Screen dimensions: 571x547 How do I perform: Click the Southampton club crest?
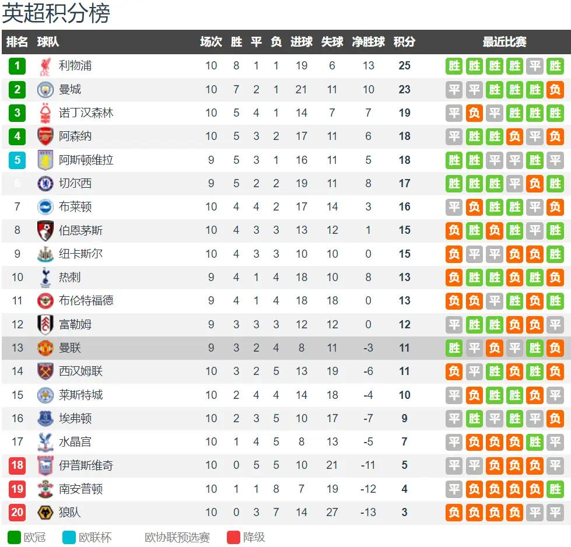coord(45,489)
